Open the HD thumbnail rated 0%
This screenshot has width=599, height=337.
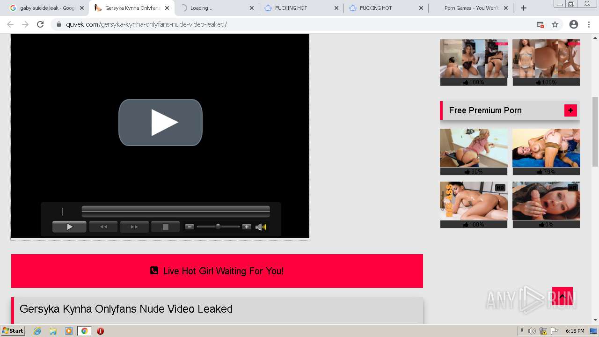[546, 201]
